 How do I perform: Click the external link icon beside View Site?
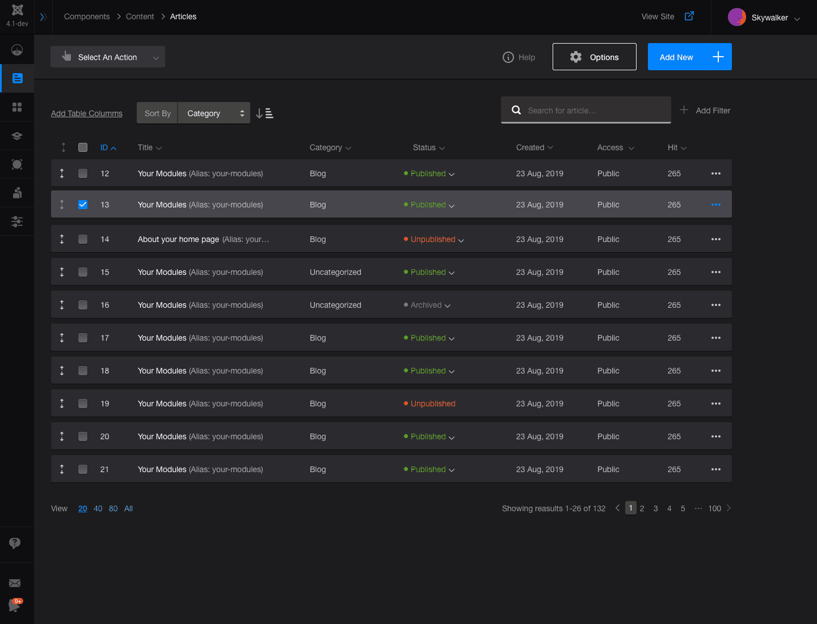pos(689,16)
